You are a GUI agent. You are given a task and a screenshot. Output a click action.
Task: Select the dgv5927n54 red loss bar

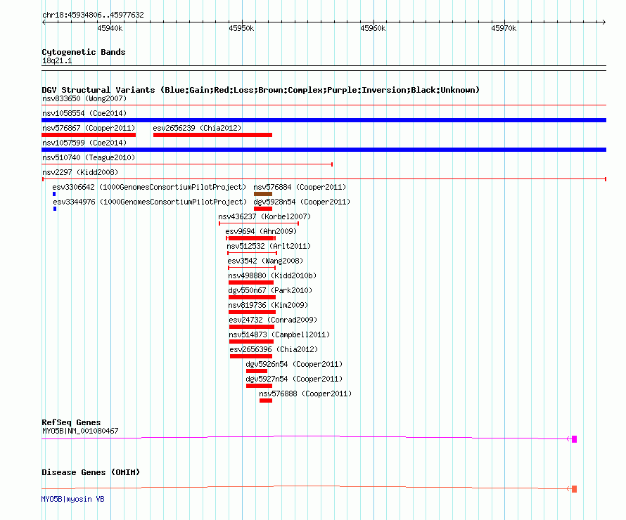pos(259,386)
